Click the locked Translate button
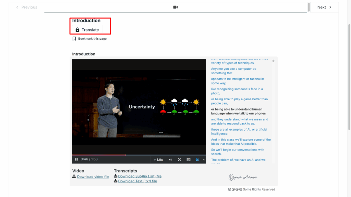Image resolution: width=351 pixels, height=197 pixels. tap(87, 30)
